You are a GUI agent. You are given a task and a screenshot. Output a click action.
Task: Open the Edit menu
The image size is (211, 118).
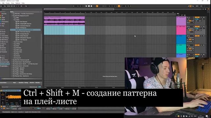pyautogui.click(x=3, y=3)
